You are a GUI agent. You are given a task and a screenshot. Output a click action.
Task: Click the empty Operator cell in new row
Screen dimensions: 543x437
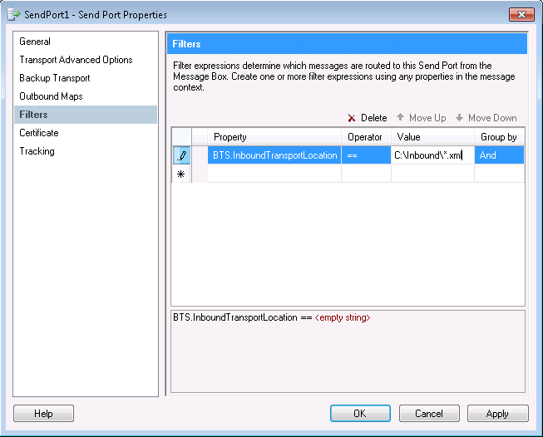pos(366,174)
